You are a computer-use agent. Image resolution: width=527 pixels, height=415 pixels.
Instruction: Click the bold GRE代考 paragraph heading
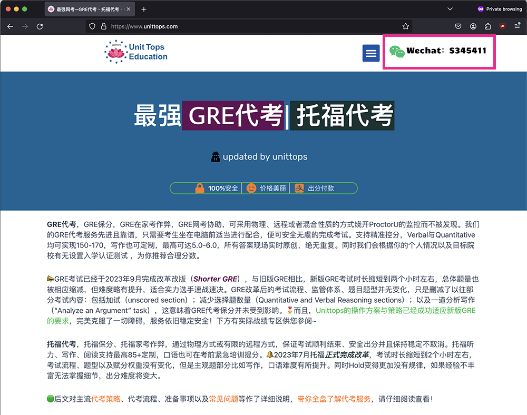(x=62, y=224)
